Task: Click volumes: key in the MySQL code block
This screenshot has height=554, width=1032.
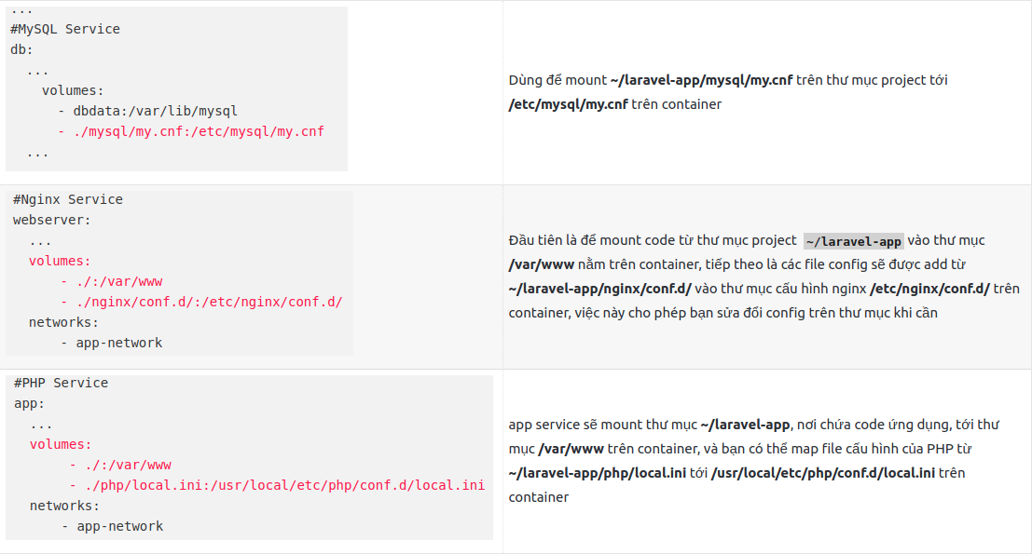Action: [73, 90]
